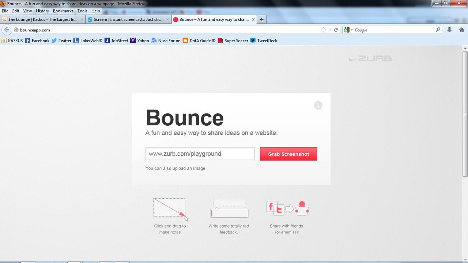Click the search magnifier icon
Image resolution: width=468 pixels, height=263 pixels.
click(438, 30)
